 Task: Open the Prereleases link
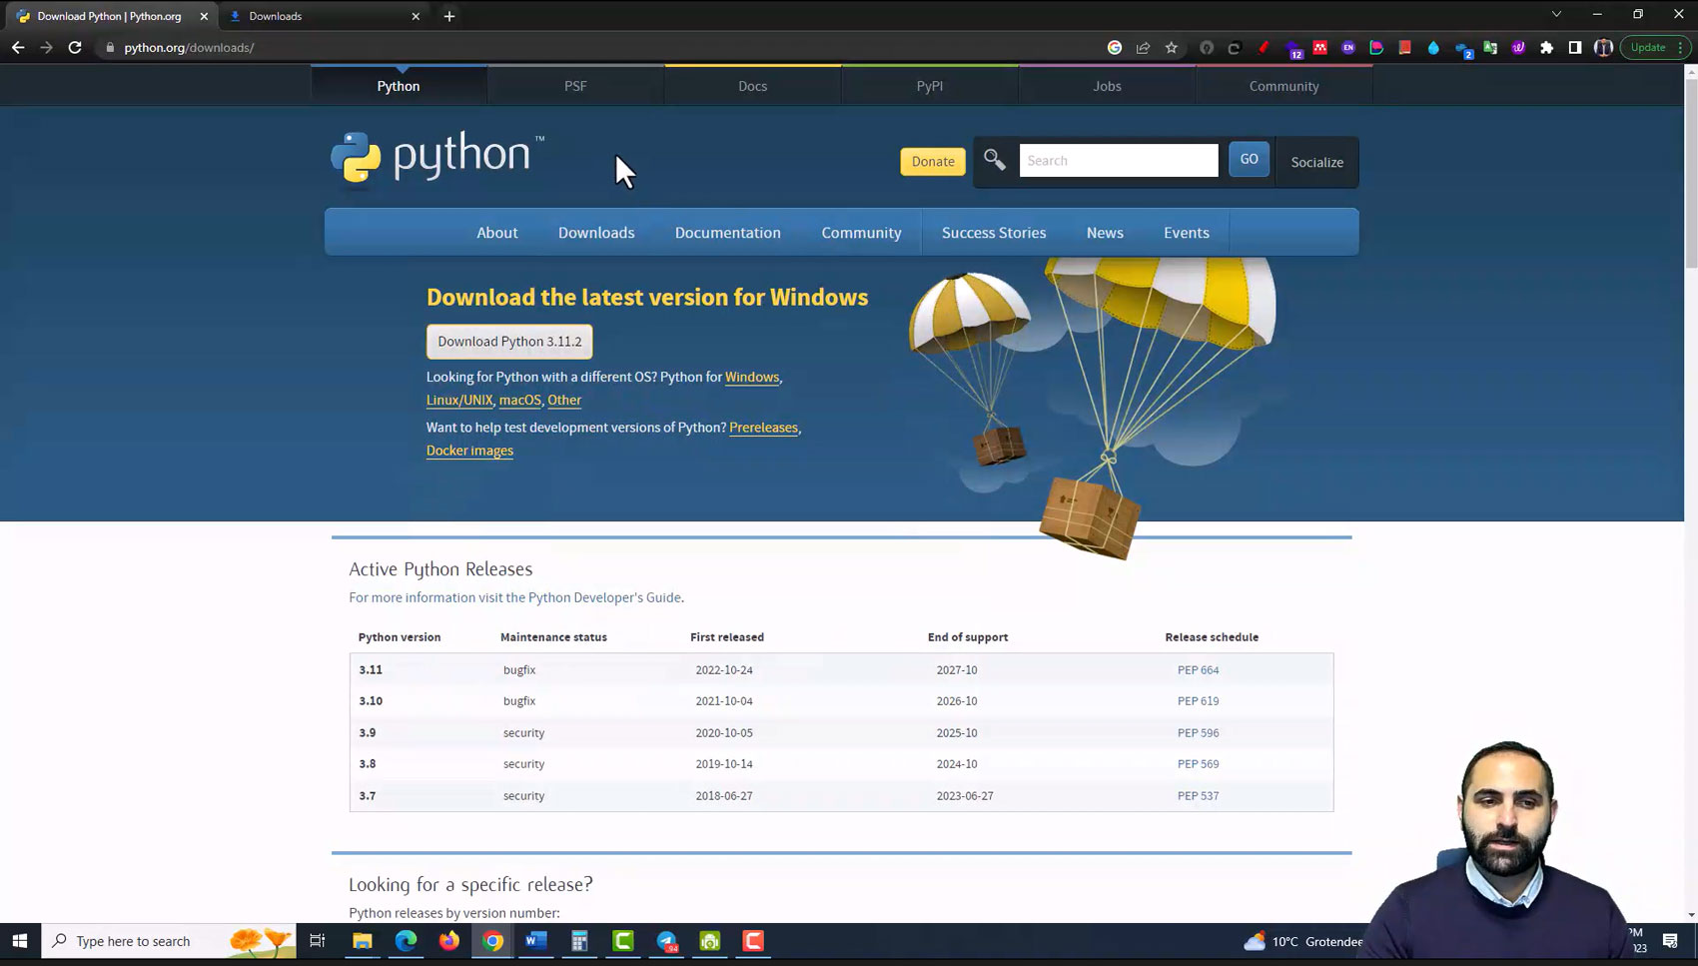764,427
